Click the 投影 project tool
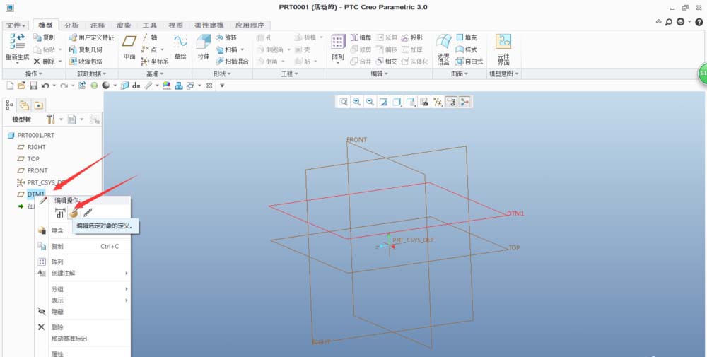Screen dimensions: 707x357 pyautogui.click(x=412, y=37)
